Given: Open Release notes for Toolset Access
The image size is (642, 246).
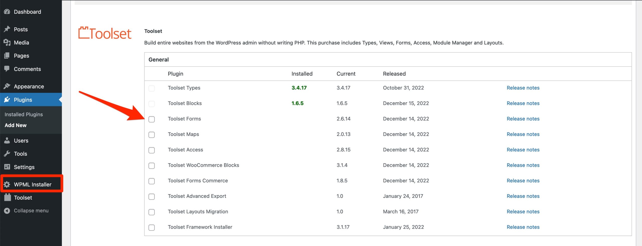Looking at the screenshot, I should pyautogui.click(x=523, y=150).
